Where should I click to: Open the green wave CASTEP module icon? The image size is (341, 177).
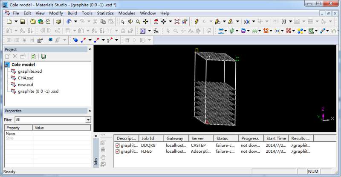tap(254, 31)
